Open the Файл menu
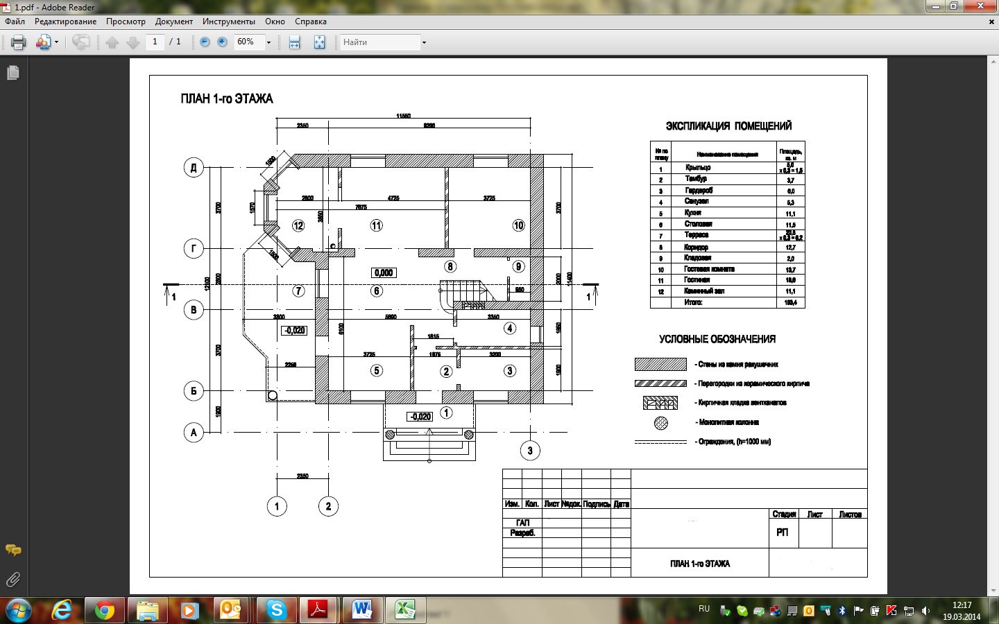Screen dimensions: 999x624 [15, 21]
